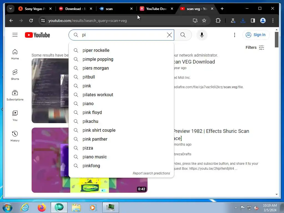View site information icon in address bar
Viewport: 284px width, 213px height.
(43, 21)
